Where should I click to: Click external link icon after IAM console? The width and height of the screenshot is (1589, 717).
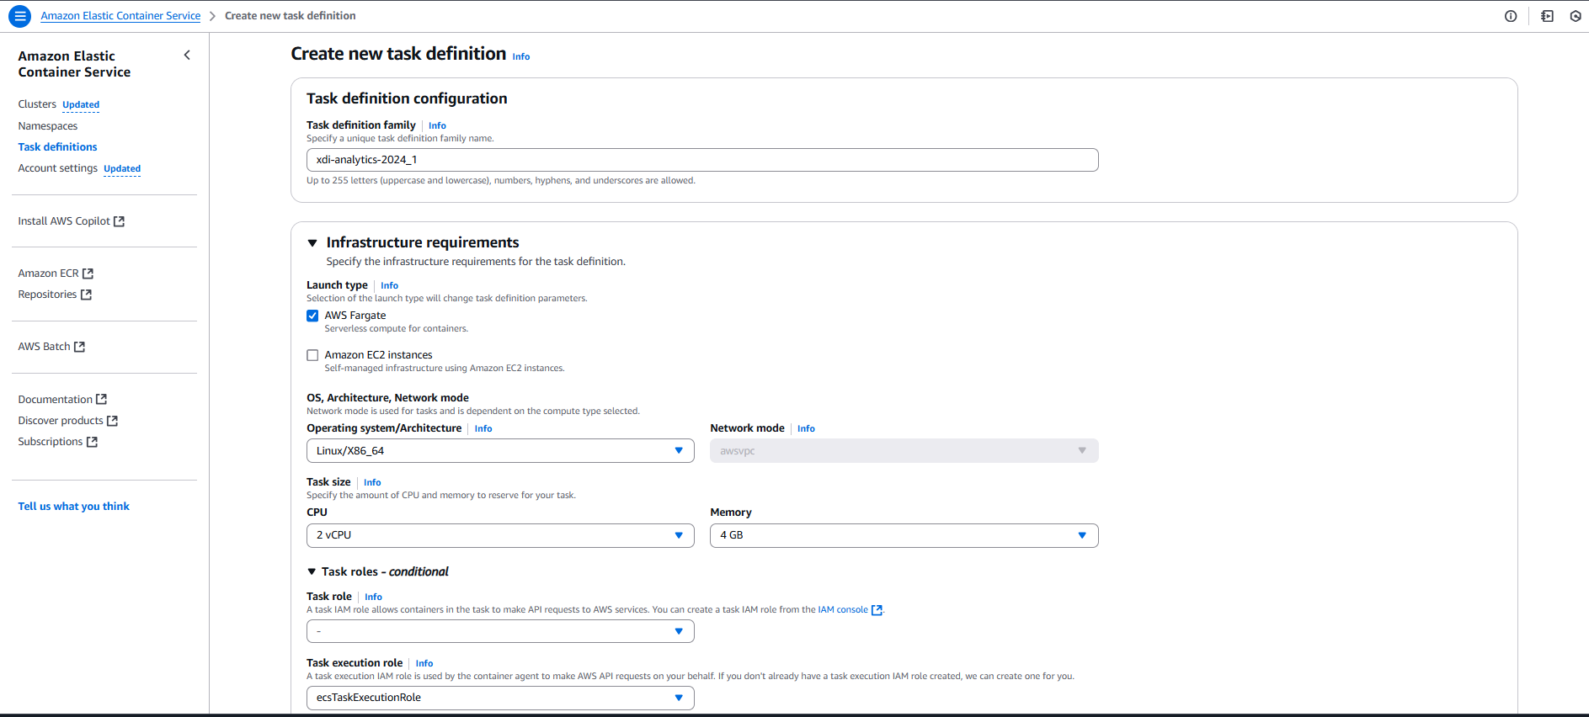877,610
